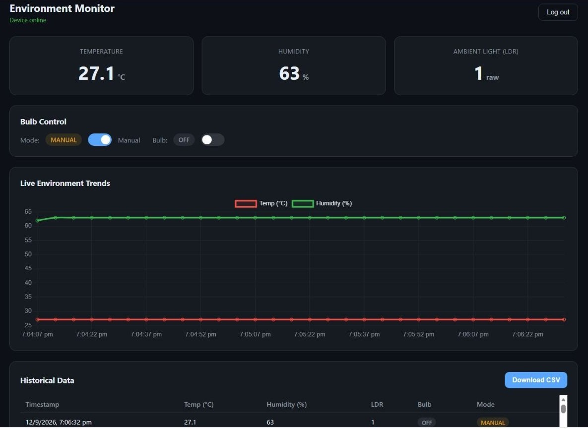The image size is (588, 429).
Task: Toggle Humidity (%) legend swatch
Action: pos(303,203)
